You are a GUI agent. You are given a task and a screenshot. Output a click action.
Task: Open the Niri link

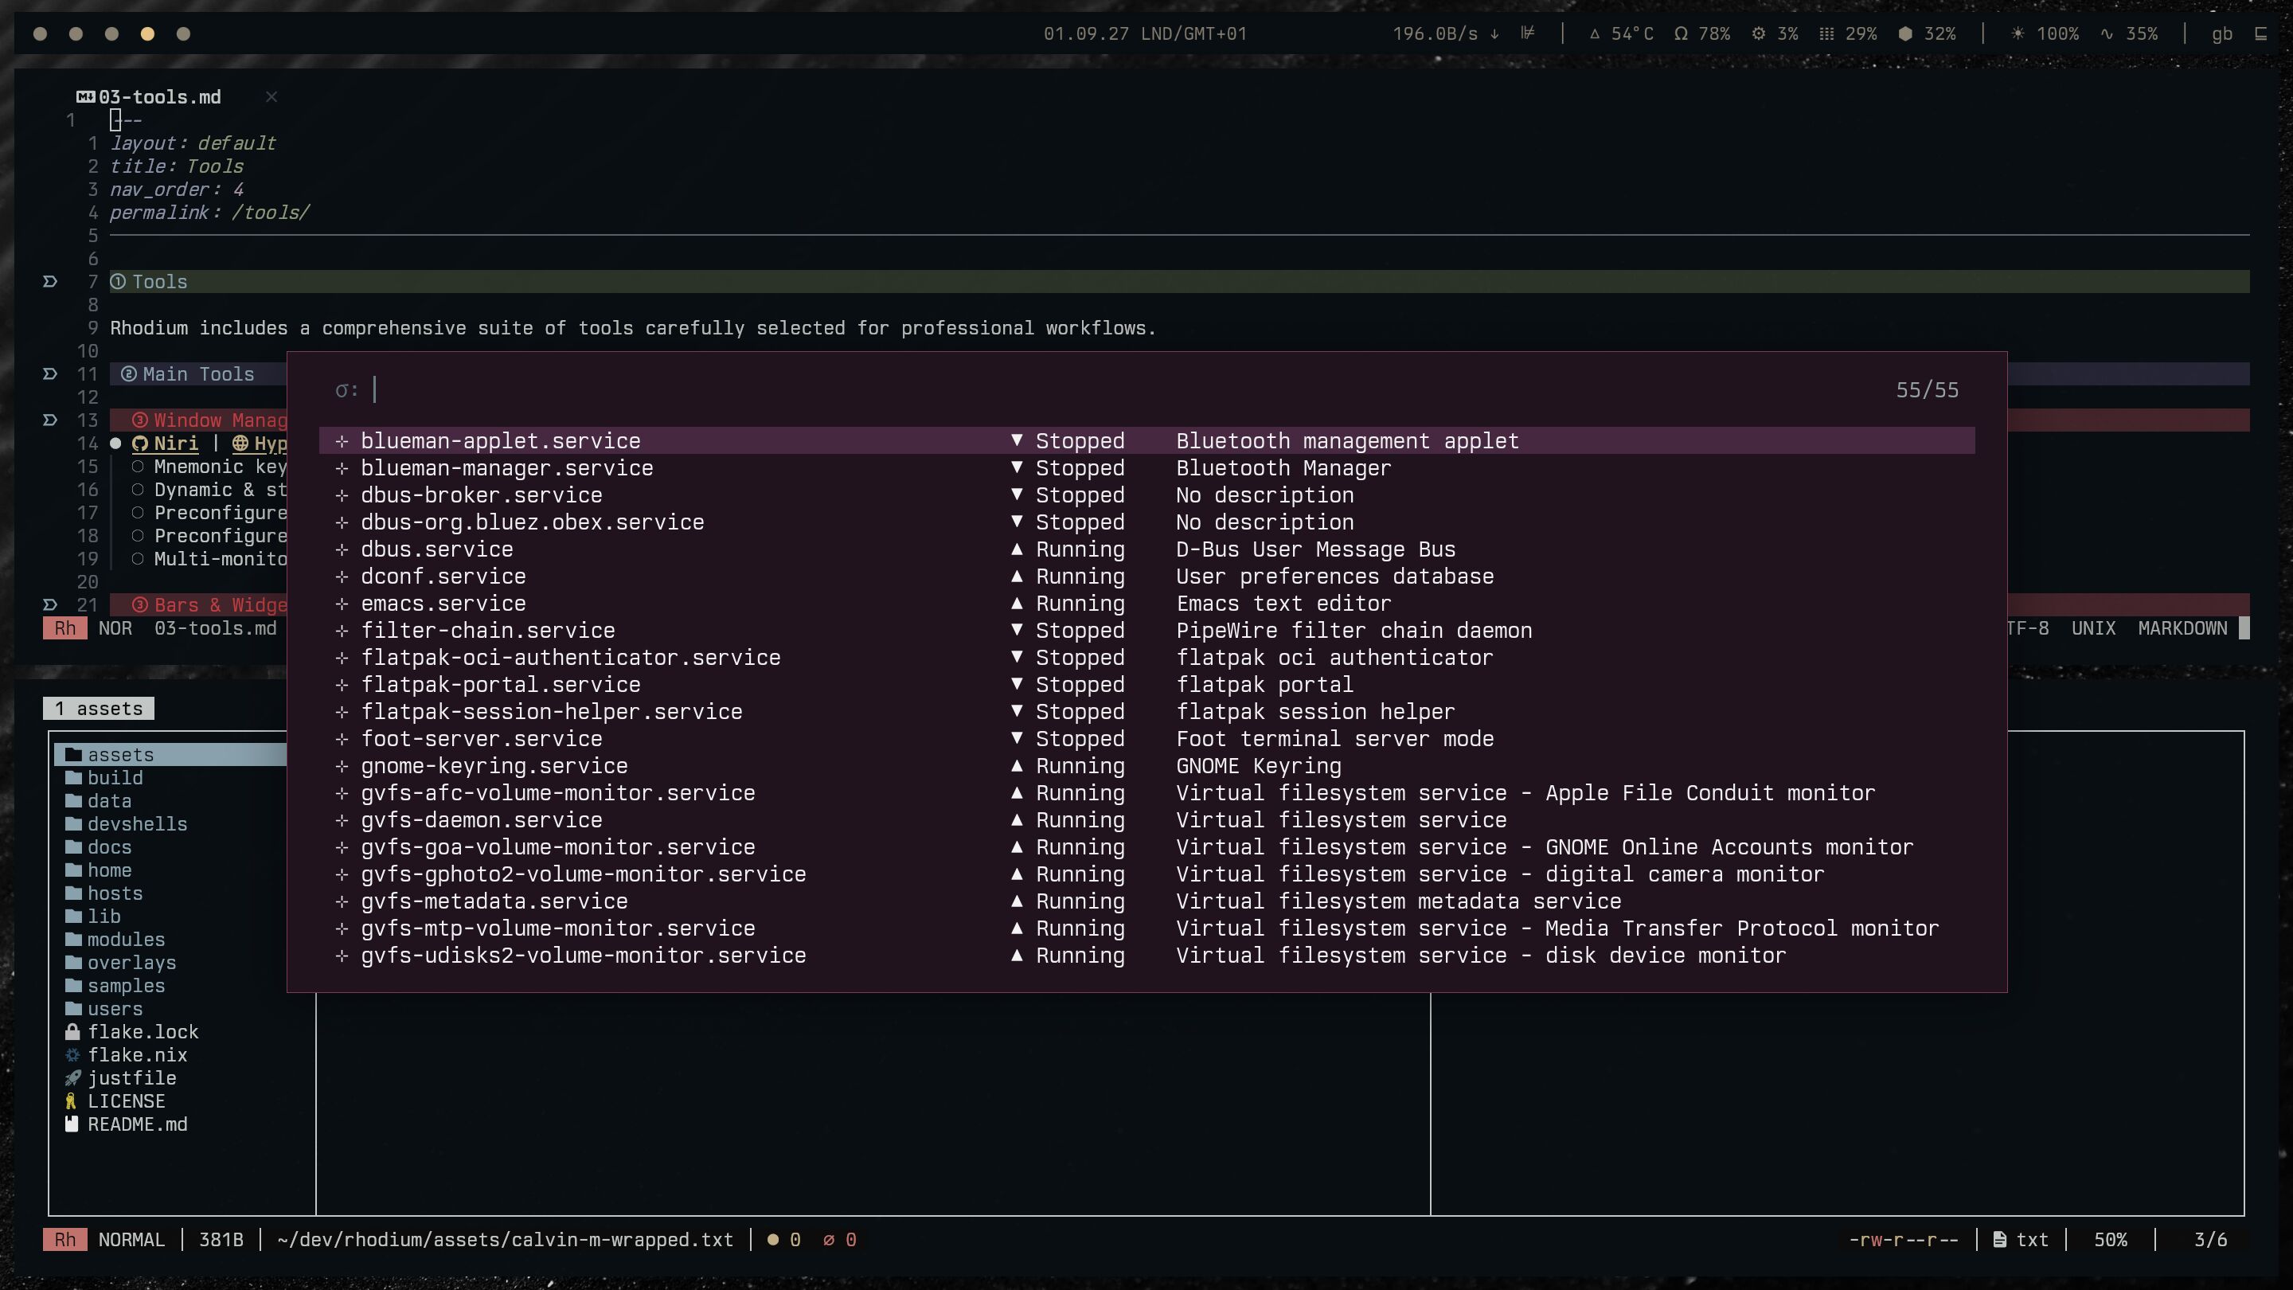175,444
